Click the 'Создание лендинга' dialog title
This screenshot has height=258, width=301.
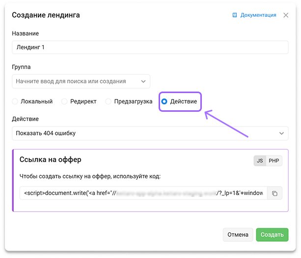(46, 15)
